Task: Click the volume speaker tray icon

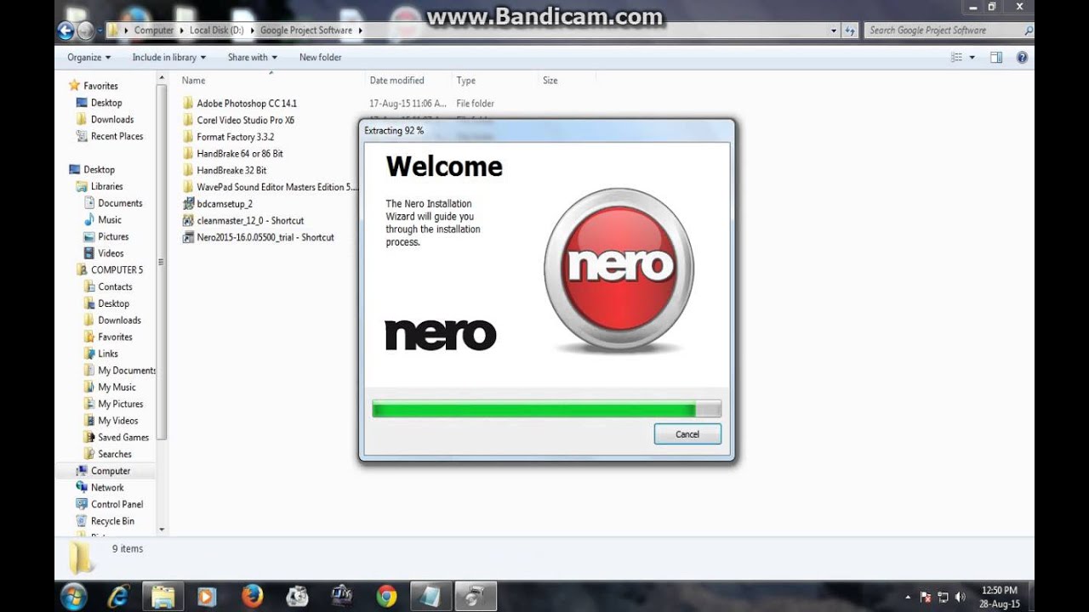Action: 961,597
